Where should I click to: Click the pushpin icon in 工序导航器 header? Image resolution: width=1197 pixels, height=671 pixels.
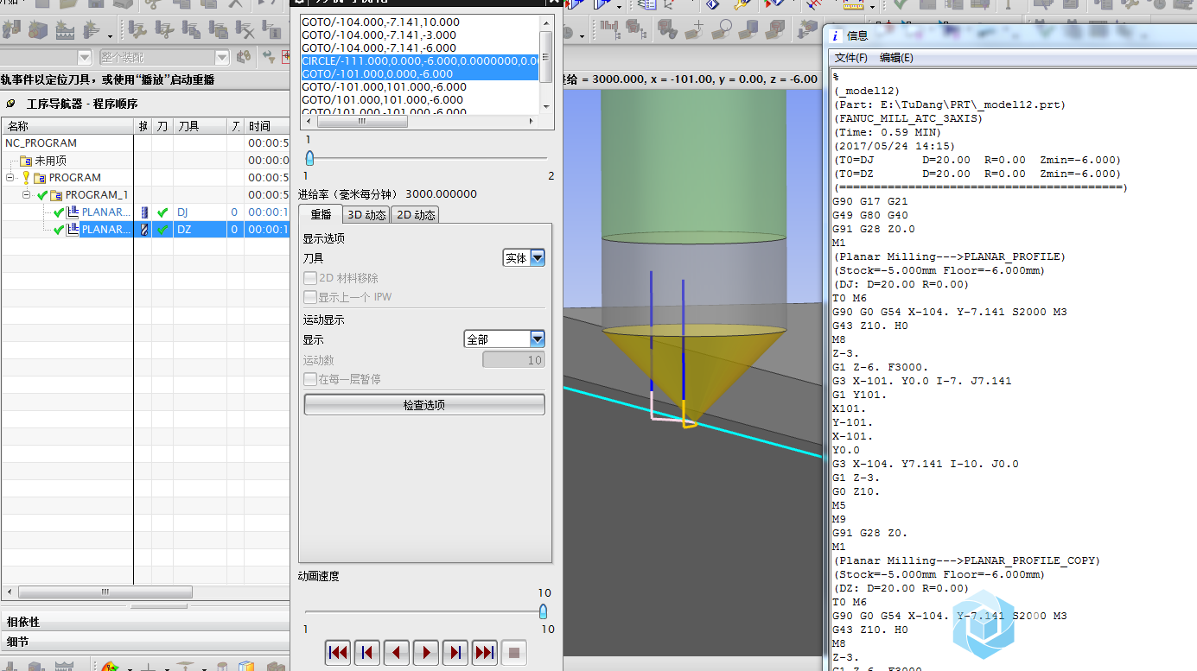pyautogui.click(x=10, y=104)
